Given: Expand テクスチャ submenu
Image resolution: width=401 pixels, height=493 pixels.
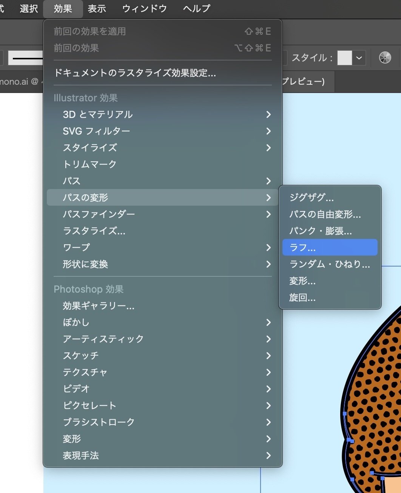Looking at the screenshot, I should coord(163,372).
